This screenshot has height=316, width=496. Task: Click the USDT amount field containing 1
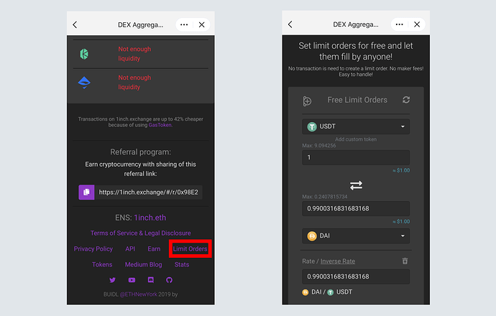click(x=356, y=157)
